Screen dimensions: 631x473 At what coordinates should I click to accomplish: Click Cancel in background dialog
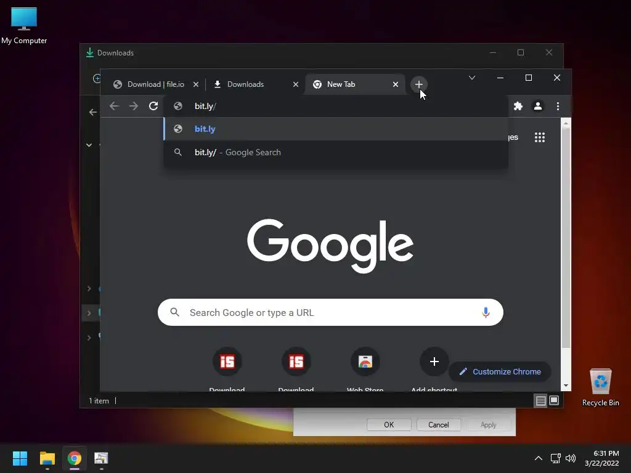[438, 425]
